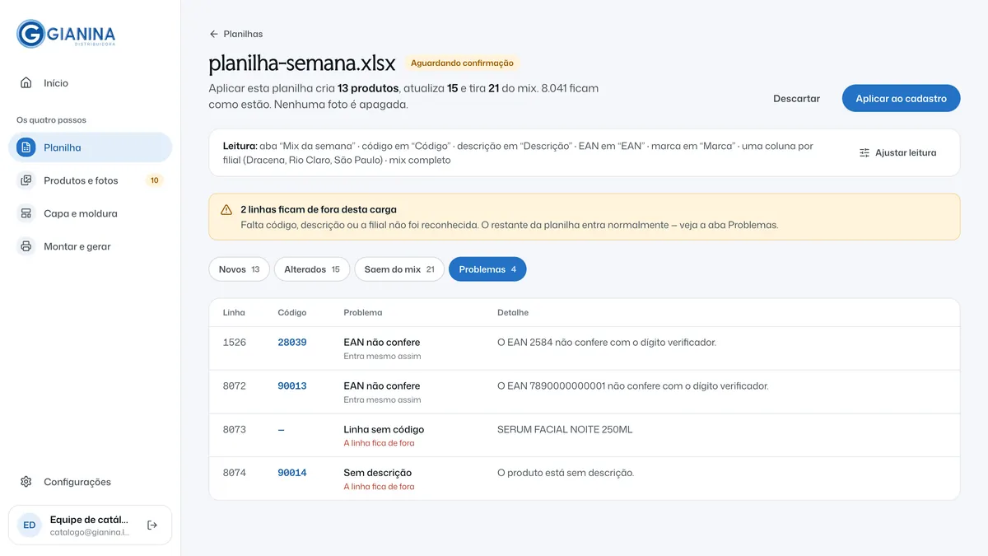Click the Sem descrição problem text
Viewport: 988px width, 556px height.
click(377, 473)
